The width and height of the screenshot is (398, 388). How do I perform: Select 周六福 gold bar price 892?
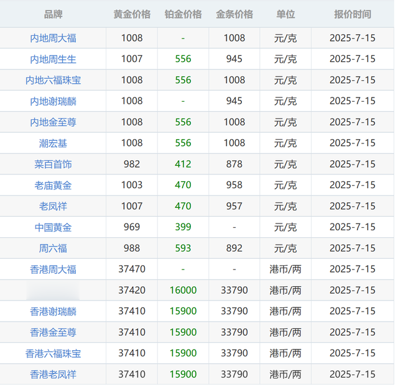click(x=234, y=248)
